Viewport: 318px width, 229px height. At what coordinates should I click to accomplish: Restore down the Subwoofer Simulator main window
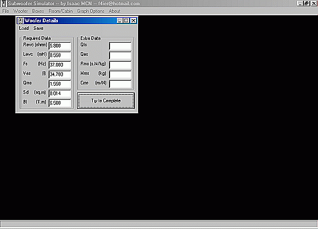point(307,3)
